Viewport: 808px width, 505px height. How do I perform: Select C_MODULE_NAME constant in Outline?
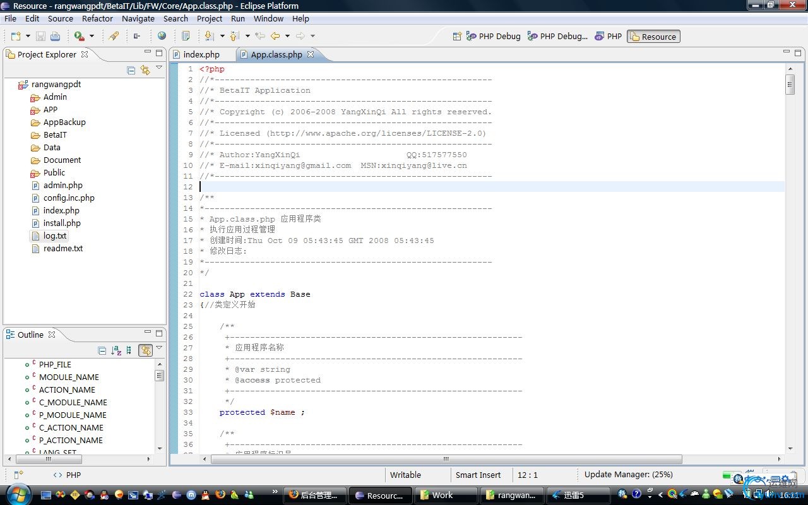point(73,402)
